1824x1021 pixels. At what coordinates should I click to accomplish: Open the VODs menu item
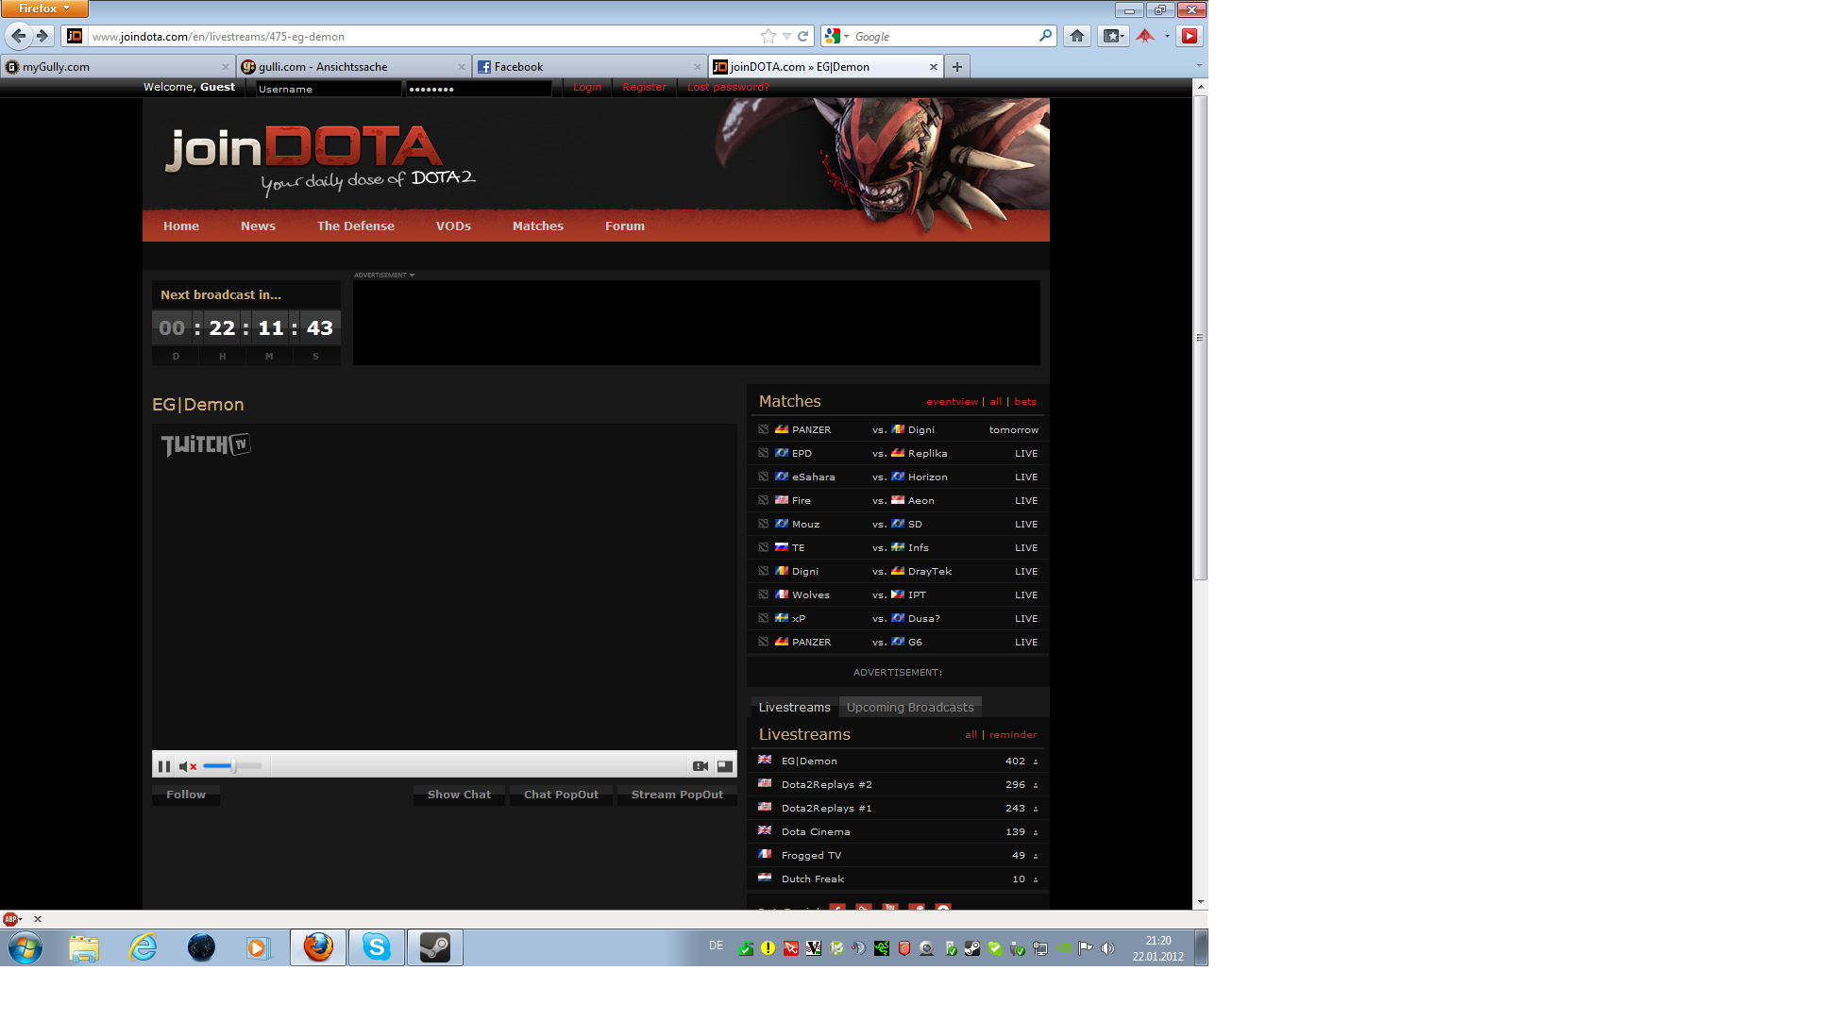coord(453,226)
